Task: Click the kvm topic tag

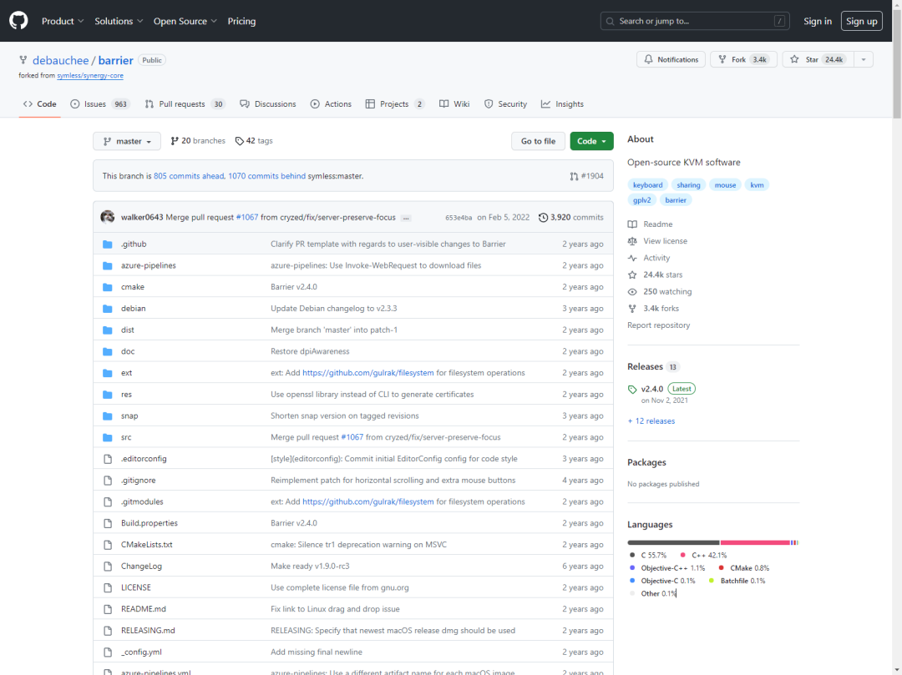Action: click(757, 185)
